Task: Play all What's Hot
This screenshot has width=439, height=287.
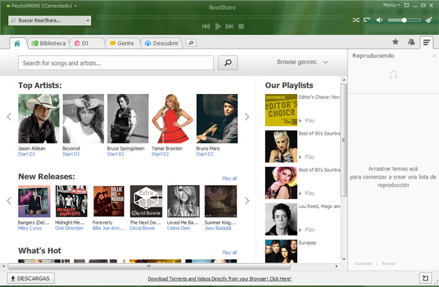Action: [230, 253]
